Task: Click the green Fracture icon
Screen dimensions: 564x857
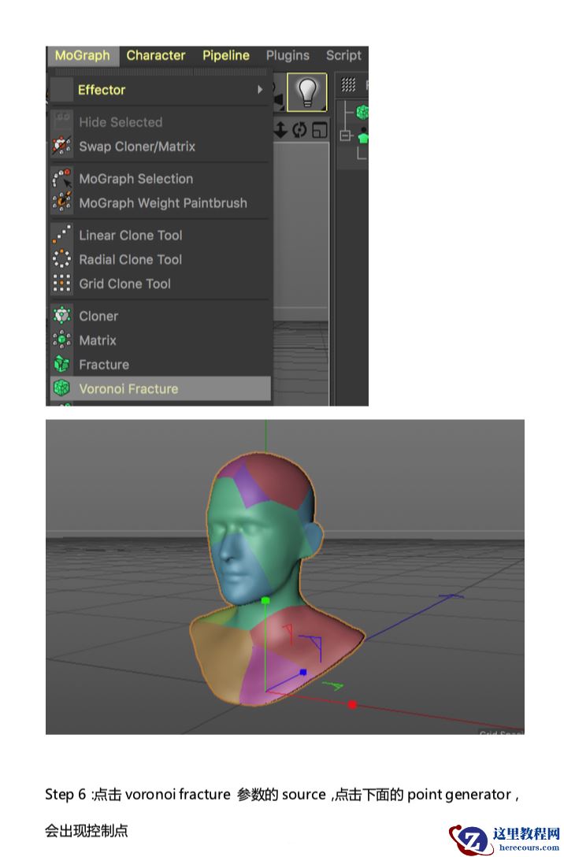Action: 61,364
